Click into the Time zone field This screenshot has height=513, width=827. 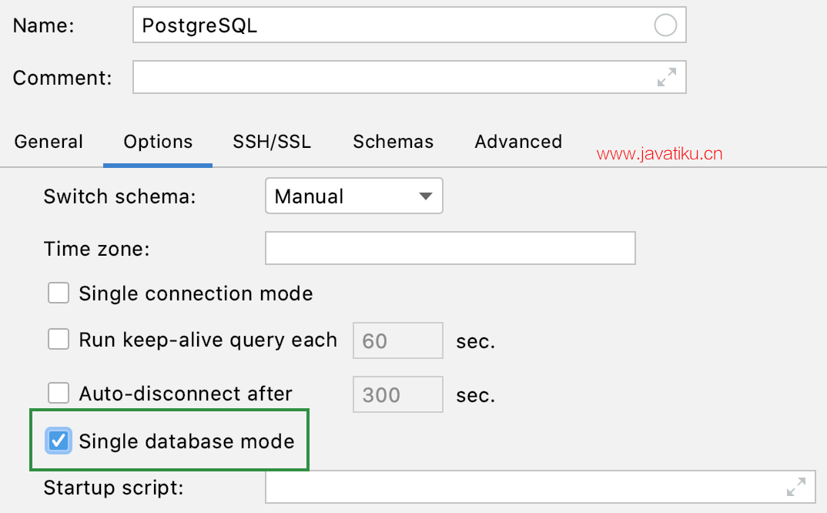coord(450,248)
